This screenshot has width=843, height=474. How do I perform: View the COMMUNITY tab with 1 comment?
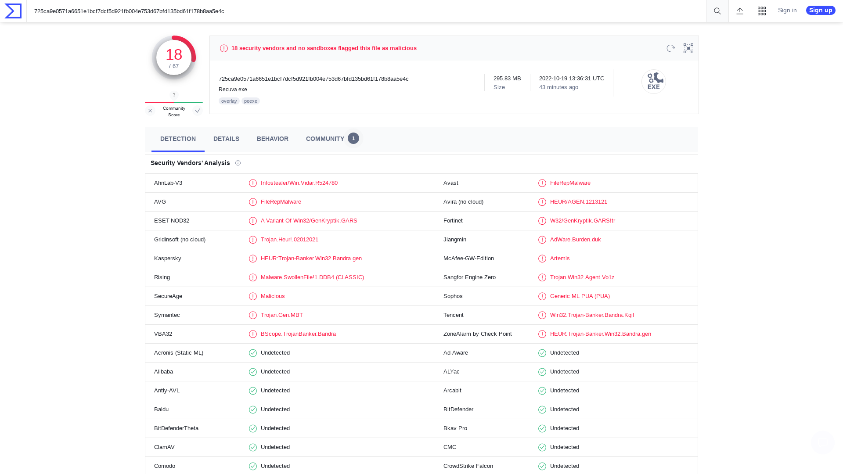click(x=325, y=139)
